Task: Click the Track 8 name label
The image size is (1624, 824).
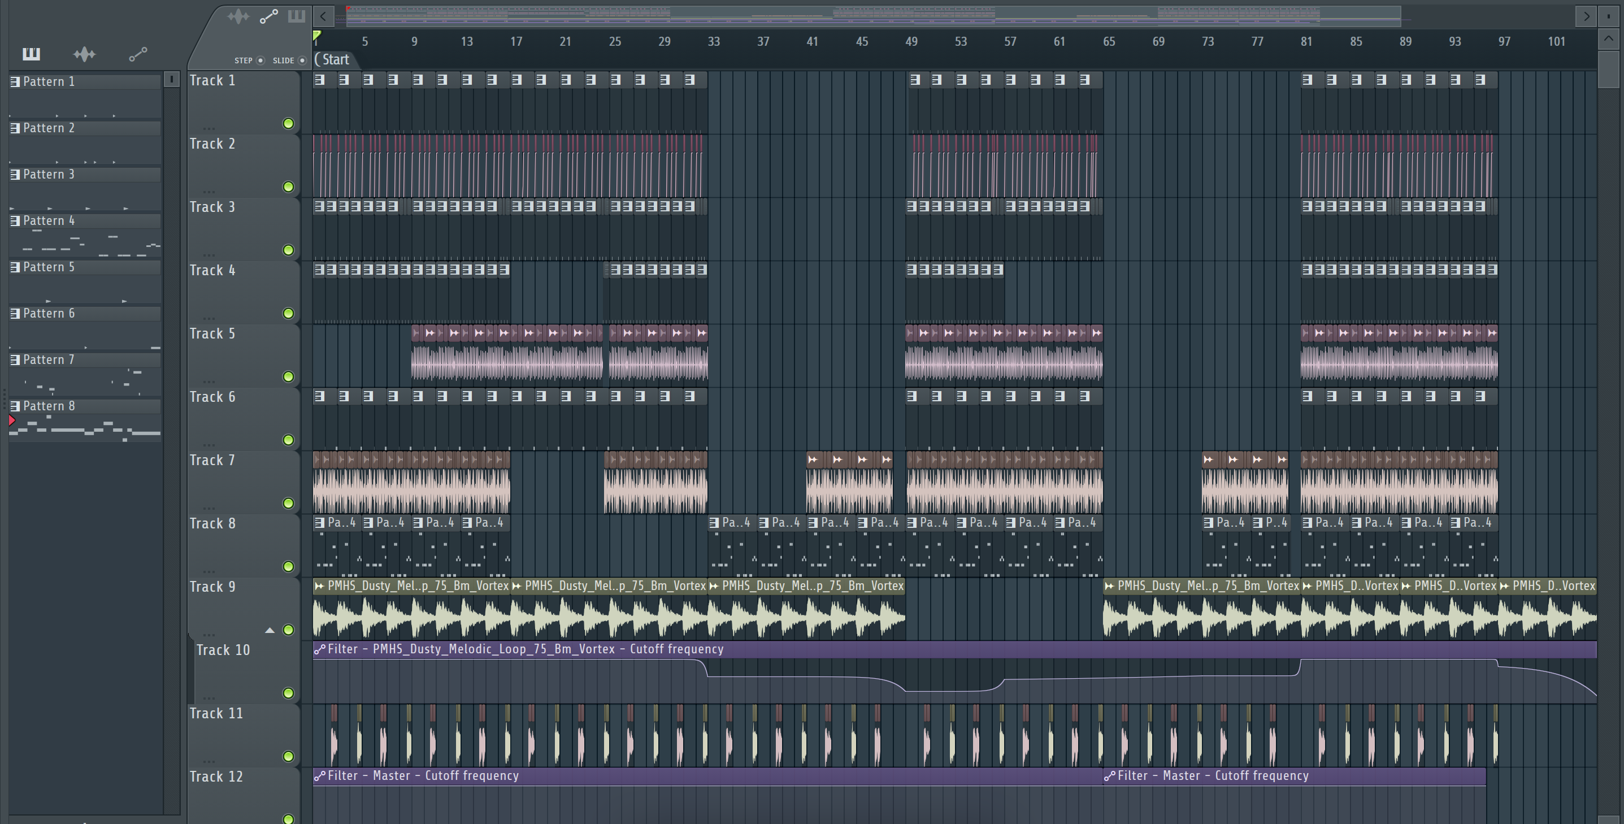Action: [212, 524]
